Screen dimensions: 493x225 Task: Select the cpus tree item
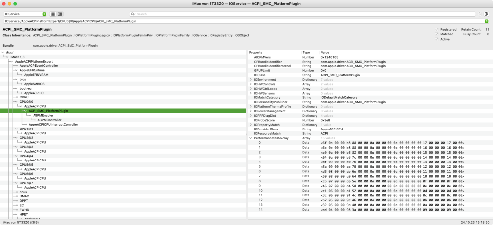(23, 192)
